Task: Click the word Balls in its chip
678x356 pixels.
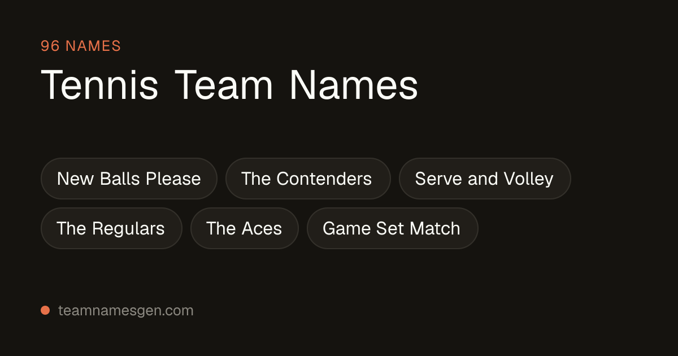Action: [x=121, y=179]
